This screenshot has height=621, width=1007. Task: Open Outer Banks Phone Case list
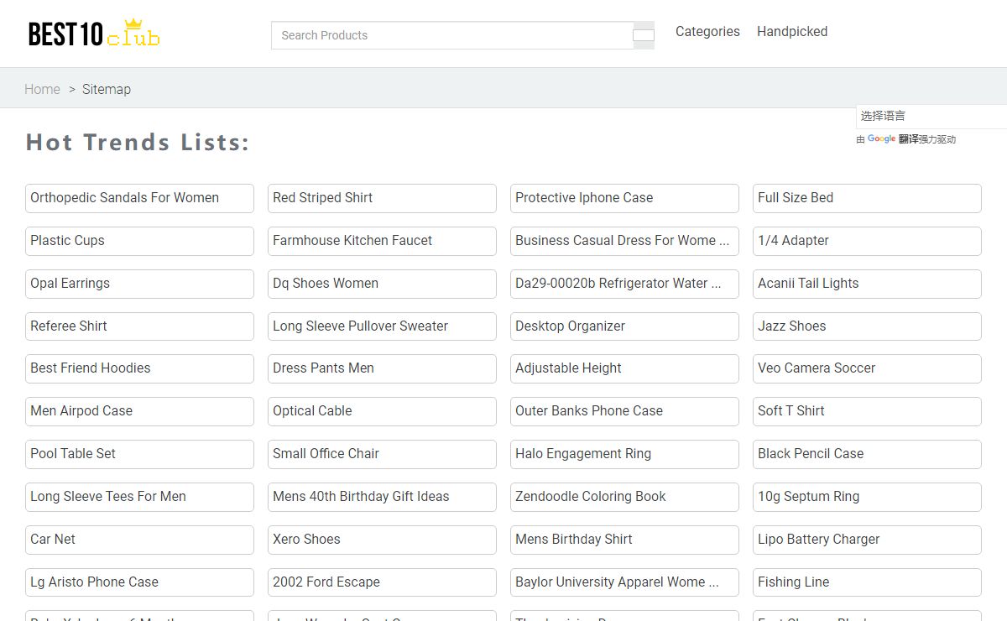(x=624, y=411)
